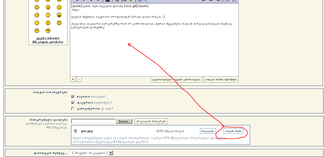Image resolution: width=324 pixels, height=157 pixels.
Task: Insert the angry frowning smiley
Action: tap(59, 7)
